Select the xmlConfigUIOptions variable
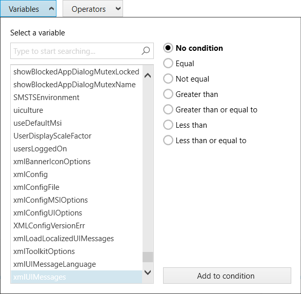This screenshot has height=294, width=301. 76,213
